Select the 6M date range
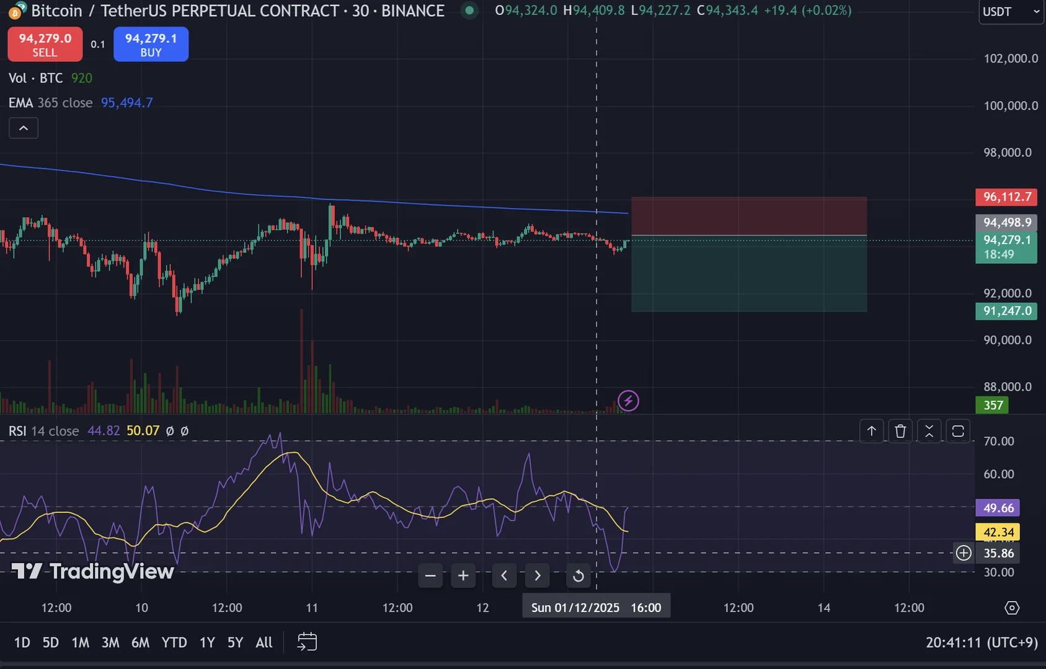This screenshot has width=1046, height=669. point(140,642)
